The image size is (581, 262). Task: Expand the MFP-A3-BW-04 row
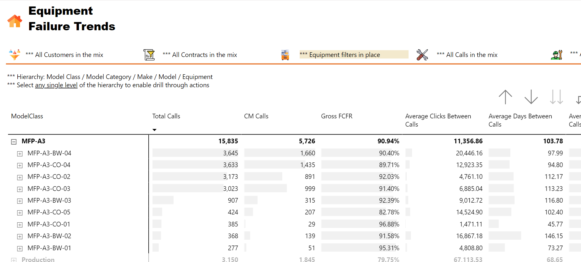[x=20, y=154]
